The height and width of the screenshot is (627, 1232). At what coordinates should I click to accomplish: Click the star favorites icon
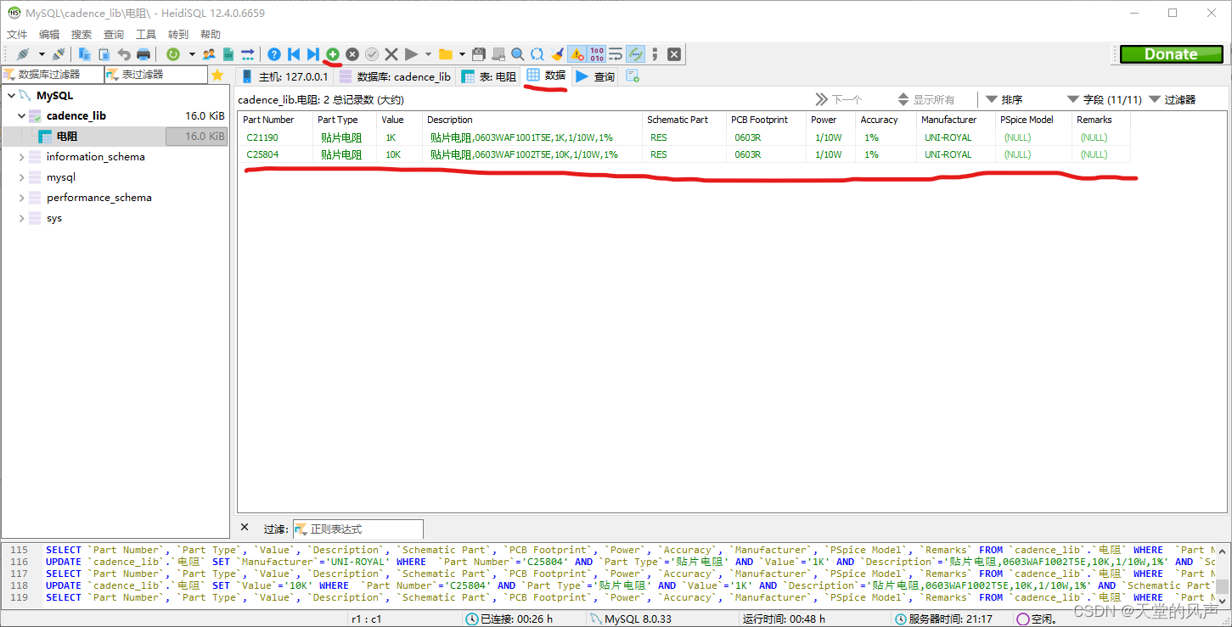pyautogui.click(x=217, y=75)
